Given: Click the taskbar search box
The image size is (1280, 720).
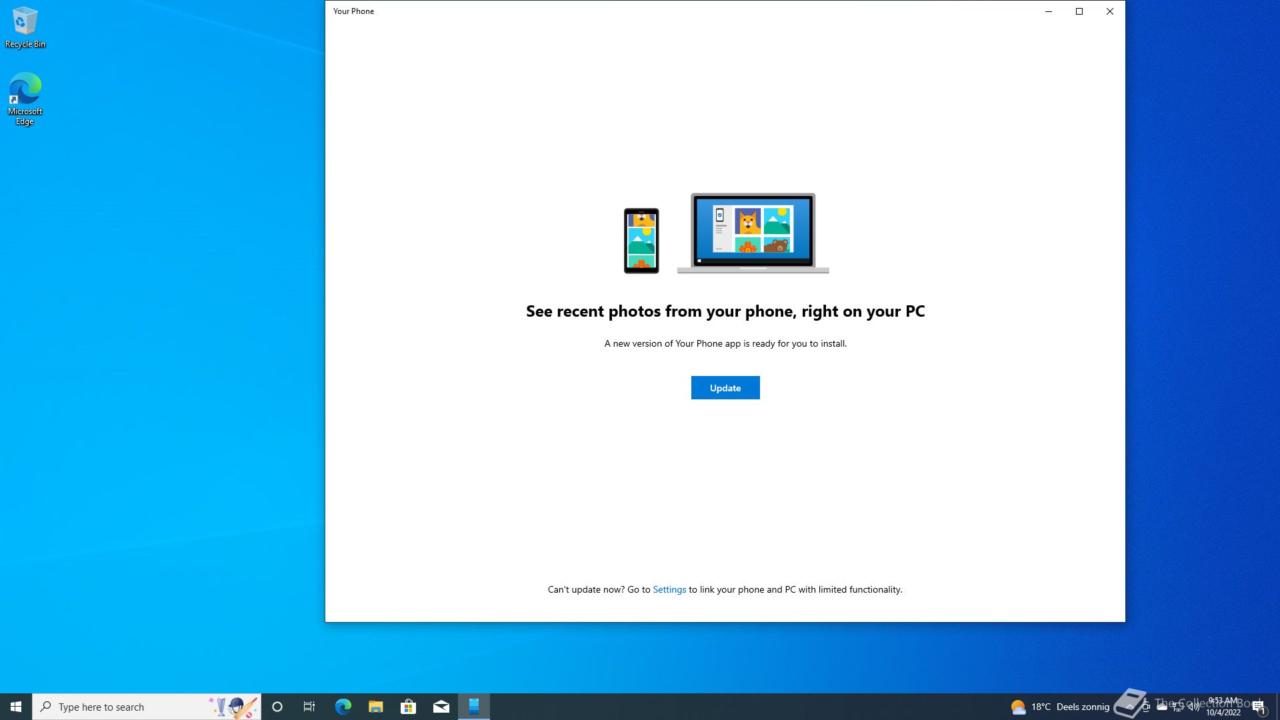Looking at the screenshot, I should tap(147, 707).
